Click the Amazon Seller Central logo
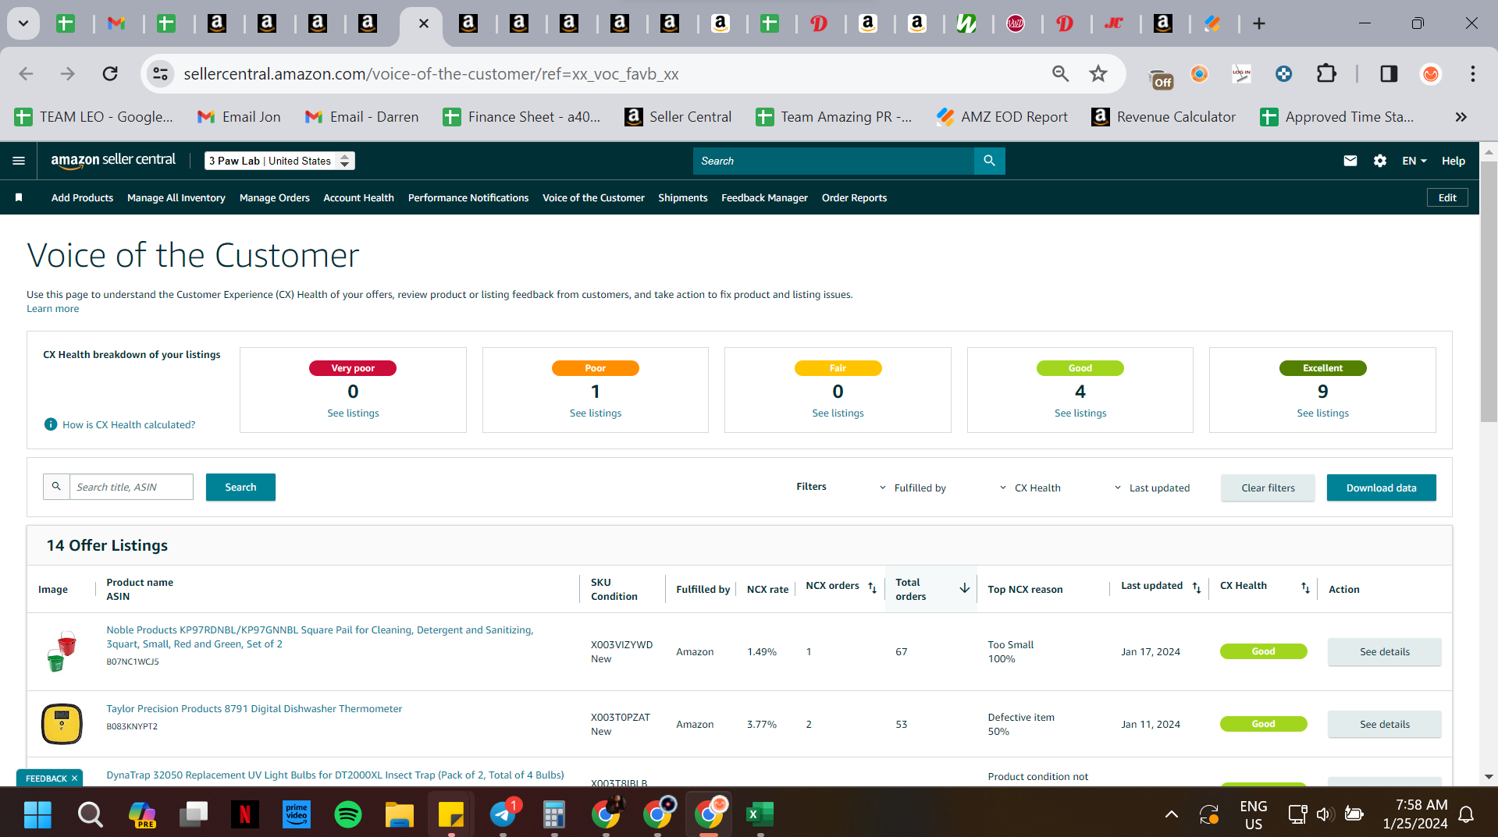The image size is (1498, 837). (113, 160)
